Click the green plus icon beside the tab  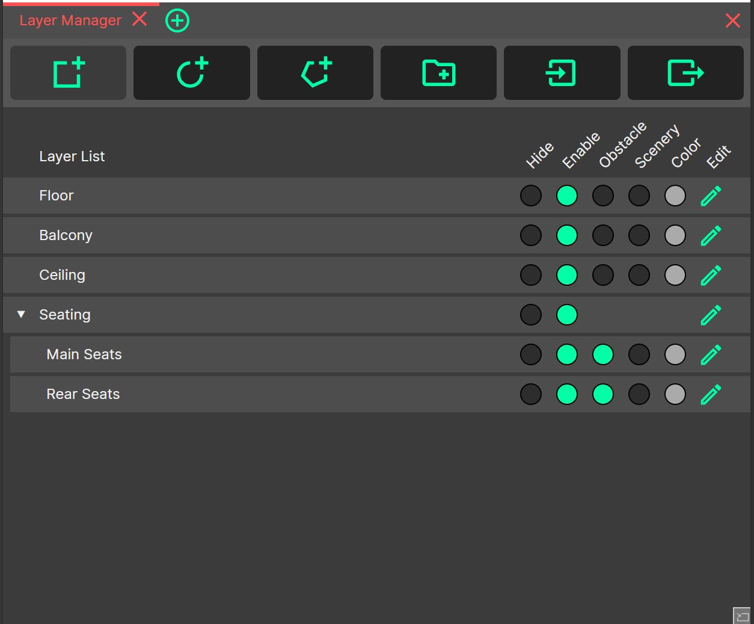[177, 20]
